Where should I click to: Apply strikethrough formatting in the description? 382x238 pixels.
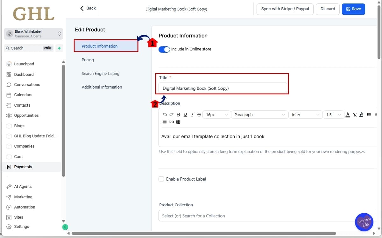199,115
